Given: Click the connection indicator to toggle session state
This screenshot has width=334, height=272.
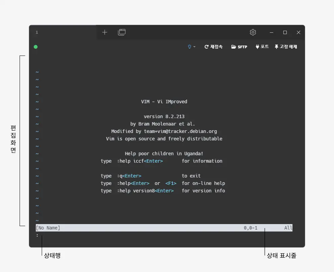Looking at the screenshot, I should point(35,47).
